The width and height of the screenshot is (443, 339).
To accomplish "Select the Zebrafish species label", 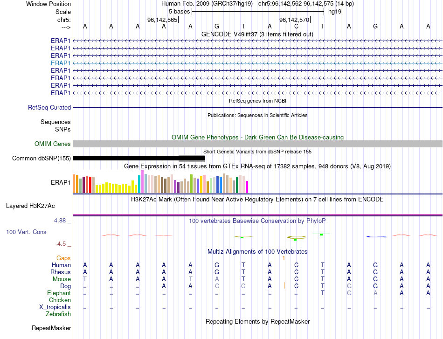I will [x=58, y=314].
